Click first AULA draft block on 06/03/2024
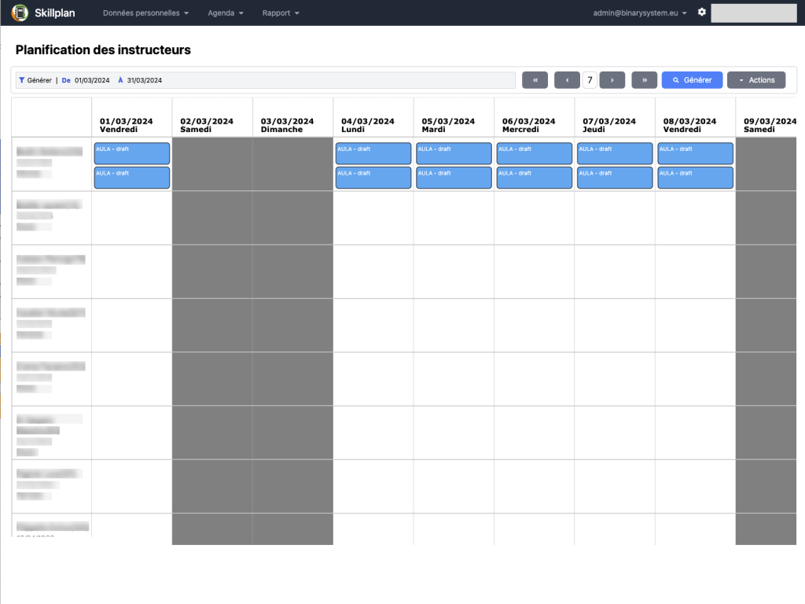The width and height of the screenshot is (805, 604). [x=534, y=153]
